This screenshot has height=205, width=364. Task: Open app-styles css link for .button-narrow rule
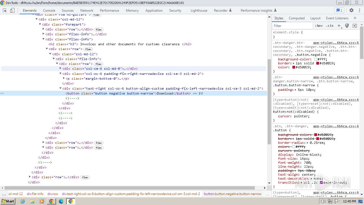[336, 77]
